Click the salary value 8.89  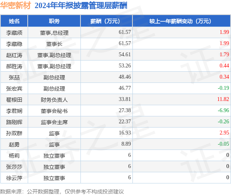tap(126, 144)
